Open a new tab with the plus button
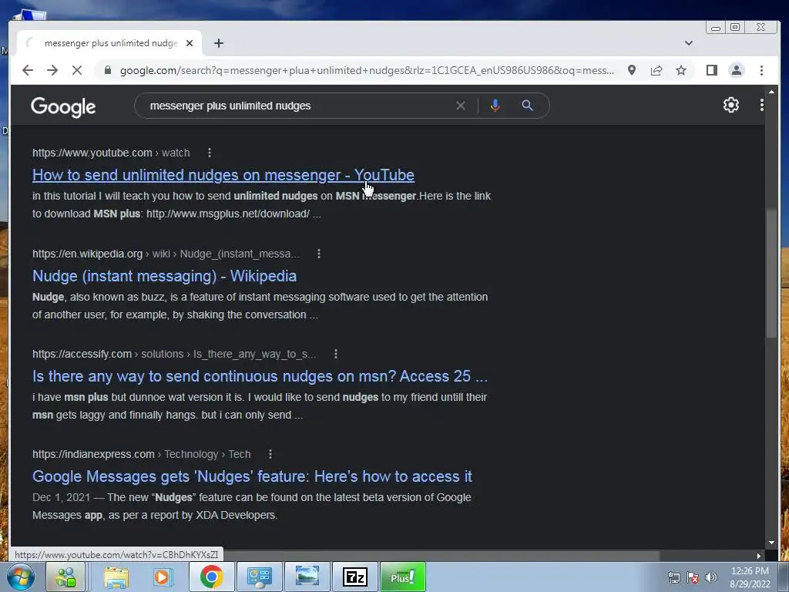789x592 pixels. (218, 43)
